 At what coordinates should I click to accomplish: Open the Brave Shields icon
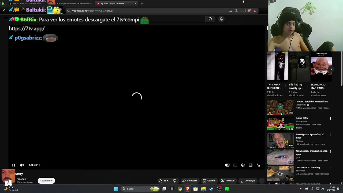[249, 11]
